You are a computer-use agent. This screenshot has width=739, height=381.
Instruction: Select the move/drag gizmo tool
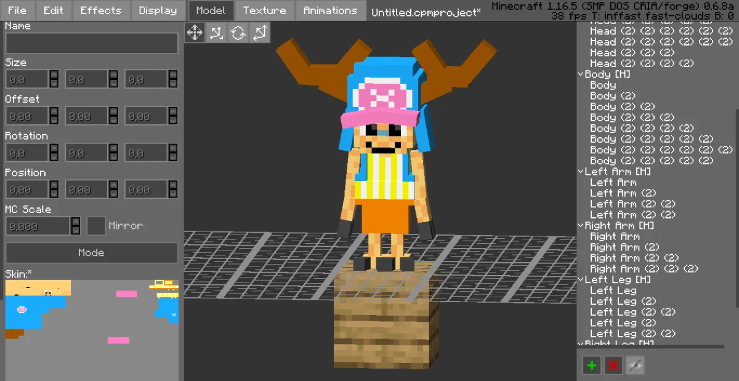pyautogui.click(x=195, y=33)
